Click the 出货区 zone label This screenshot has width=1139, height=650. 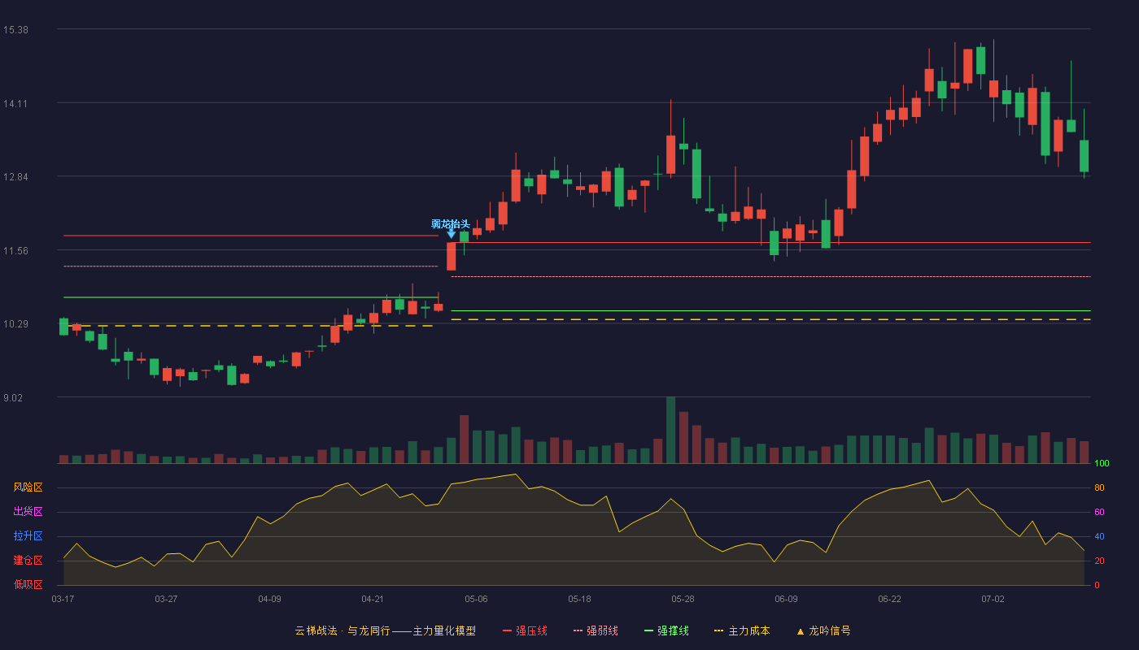click(x=28, y=512)
